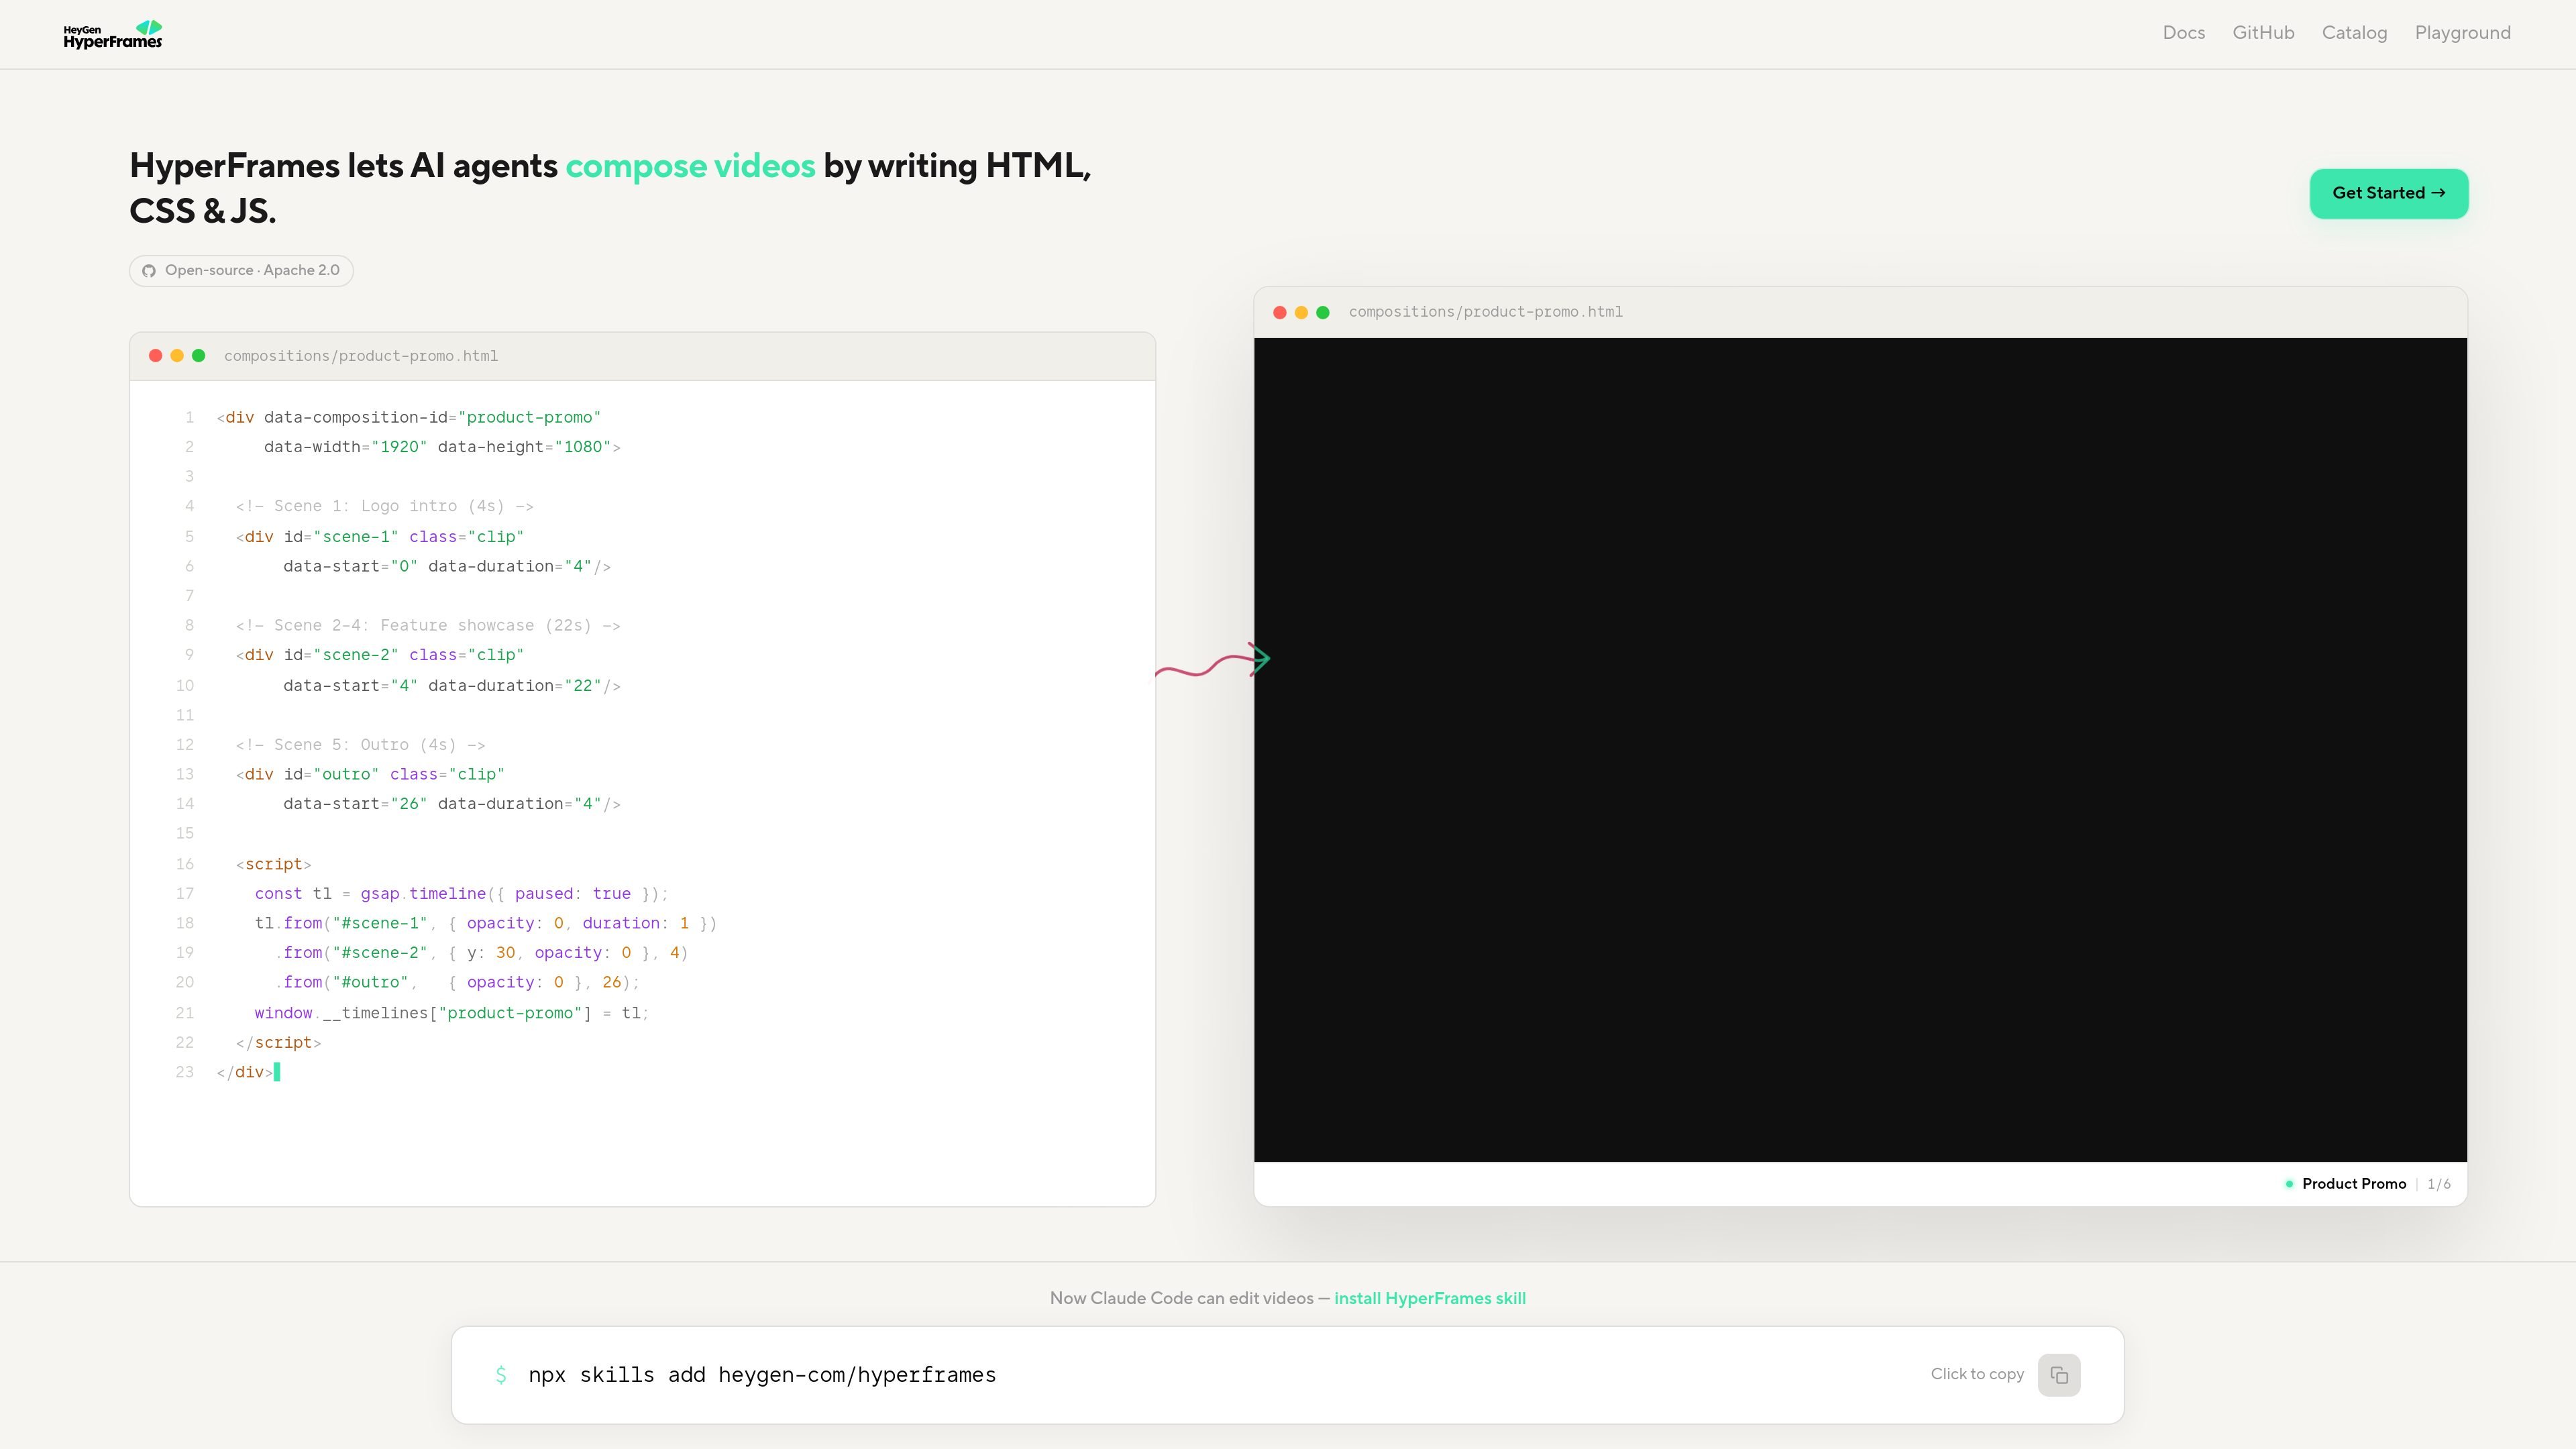Click line number 17 in the gutter
Image resolution: width=2576 pixels, height=1449 pixels.
185,893
